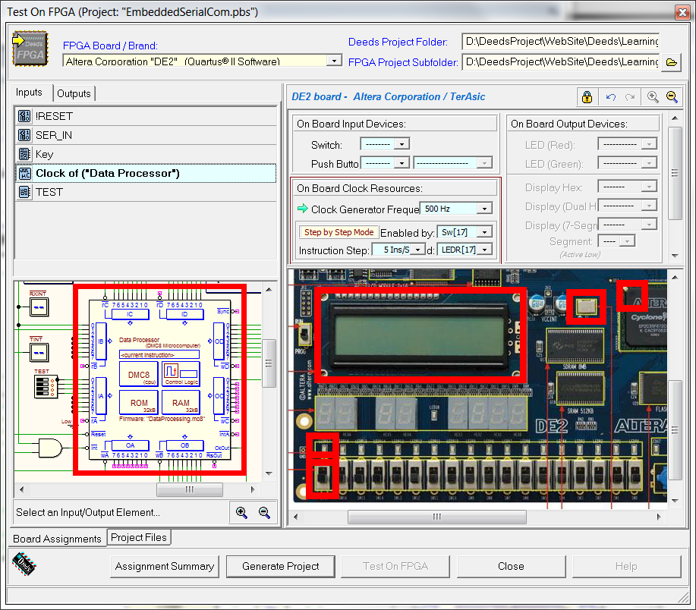Toggle the Step by Step Mode button
Screen dimensions: 696x610
click(339, 232)
